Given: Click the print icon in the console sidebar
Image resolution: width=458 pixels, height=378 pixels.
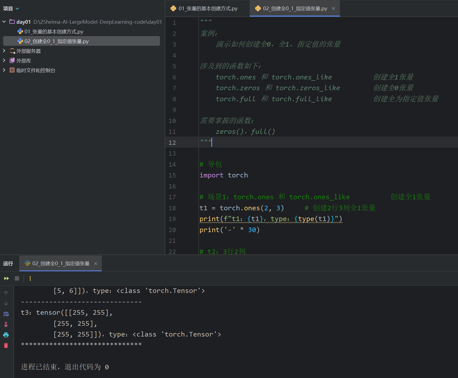Looking at the screenshot, I should click(6, 335).
